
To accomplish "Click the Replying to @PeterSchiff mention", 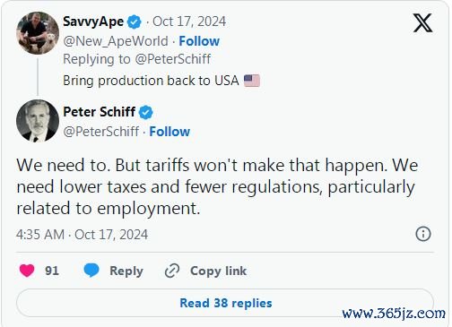I will coord(173,59).
